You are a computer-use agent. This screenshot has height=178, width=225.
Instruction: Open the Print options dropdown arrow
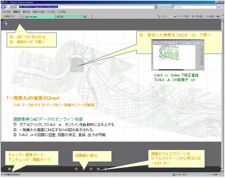tap(178, 16)
